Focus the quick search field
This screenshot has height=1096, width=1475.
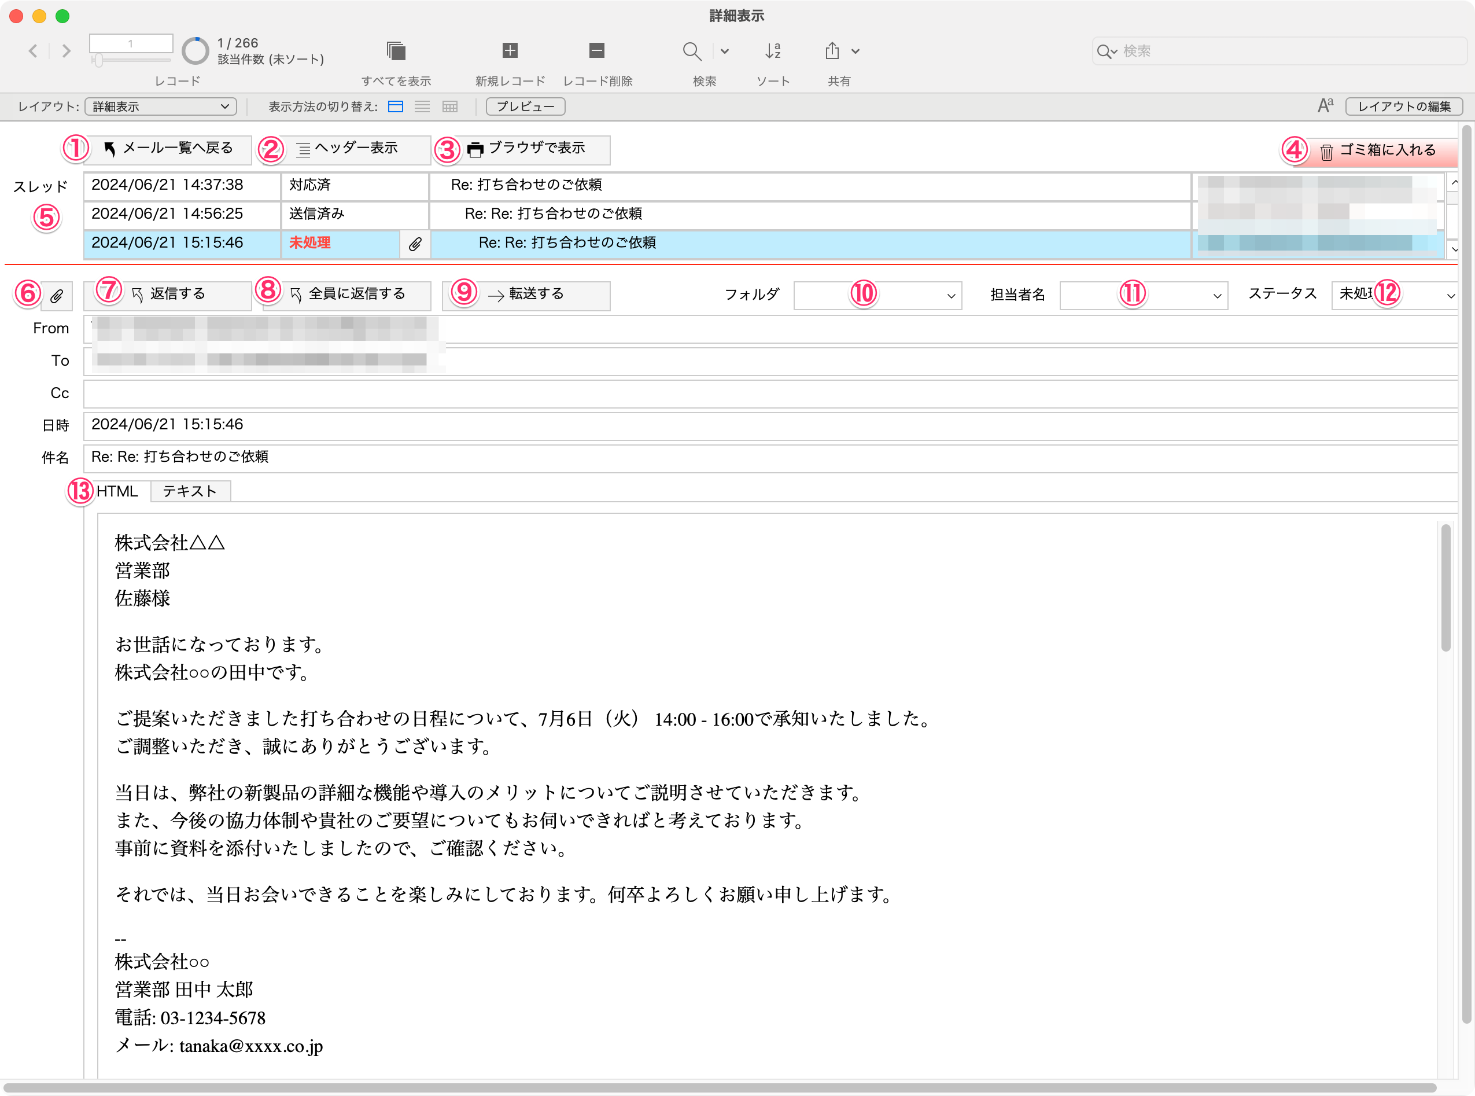1279,51
